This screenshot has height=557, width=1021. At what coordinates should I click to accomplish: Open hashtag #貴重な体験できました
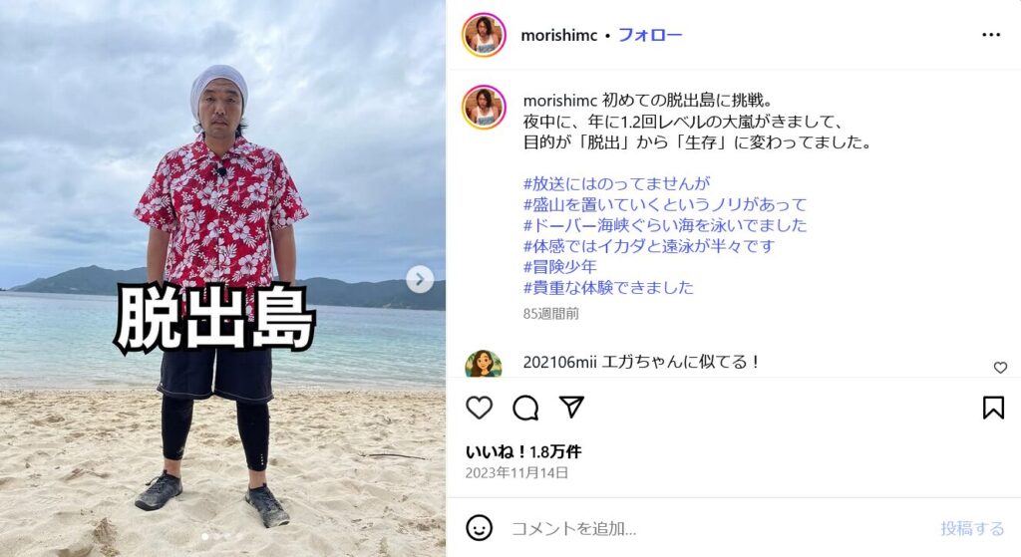coord(609,288)
